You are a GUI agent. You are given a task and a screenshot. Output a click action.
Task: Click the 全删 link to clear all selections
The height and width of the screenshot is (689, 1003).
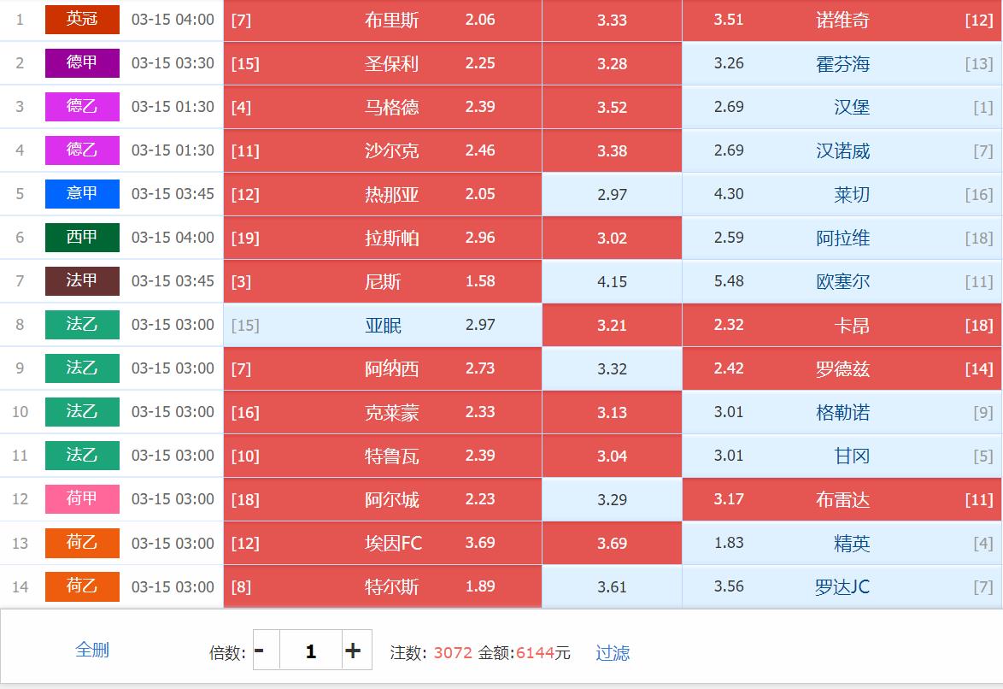pos(92,650)
